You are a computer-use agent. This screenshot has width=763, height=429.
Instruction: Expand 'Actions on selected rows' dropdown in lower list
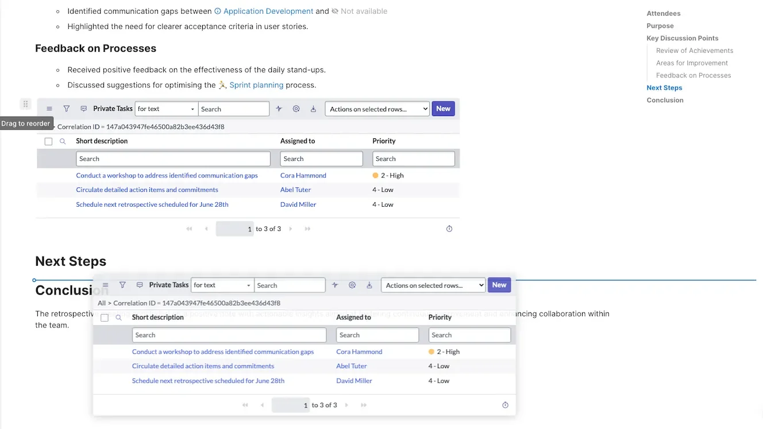tap(433, 285)
